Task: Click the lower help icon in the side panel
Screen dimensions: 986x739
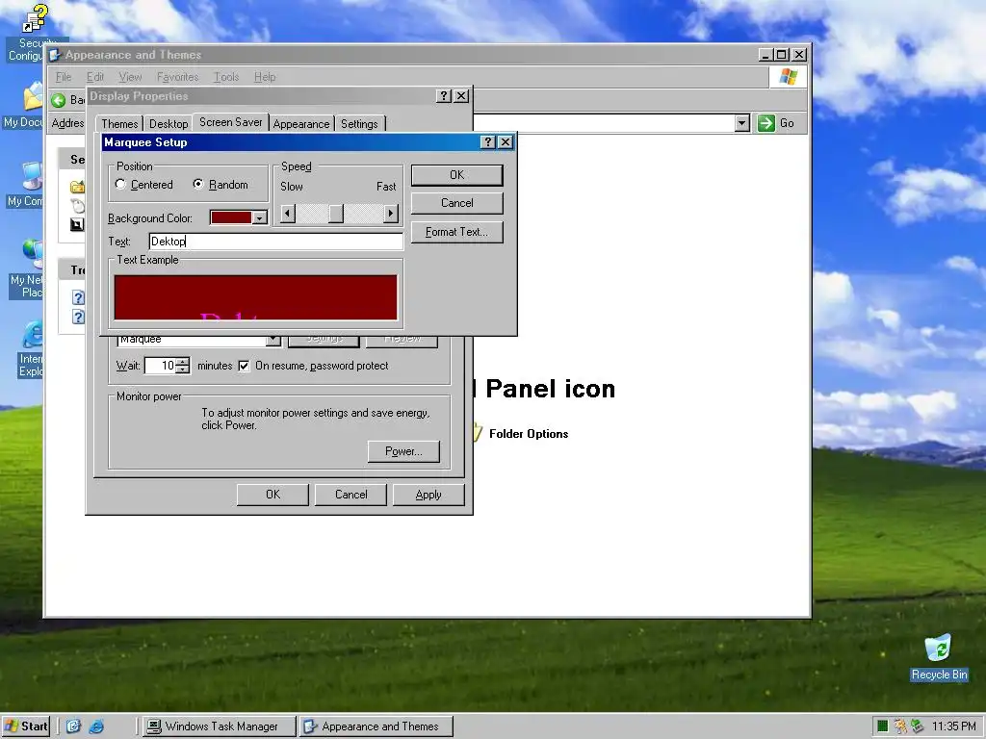Action: point(78,317)
